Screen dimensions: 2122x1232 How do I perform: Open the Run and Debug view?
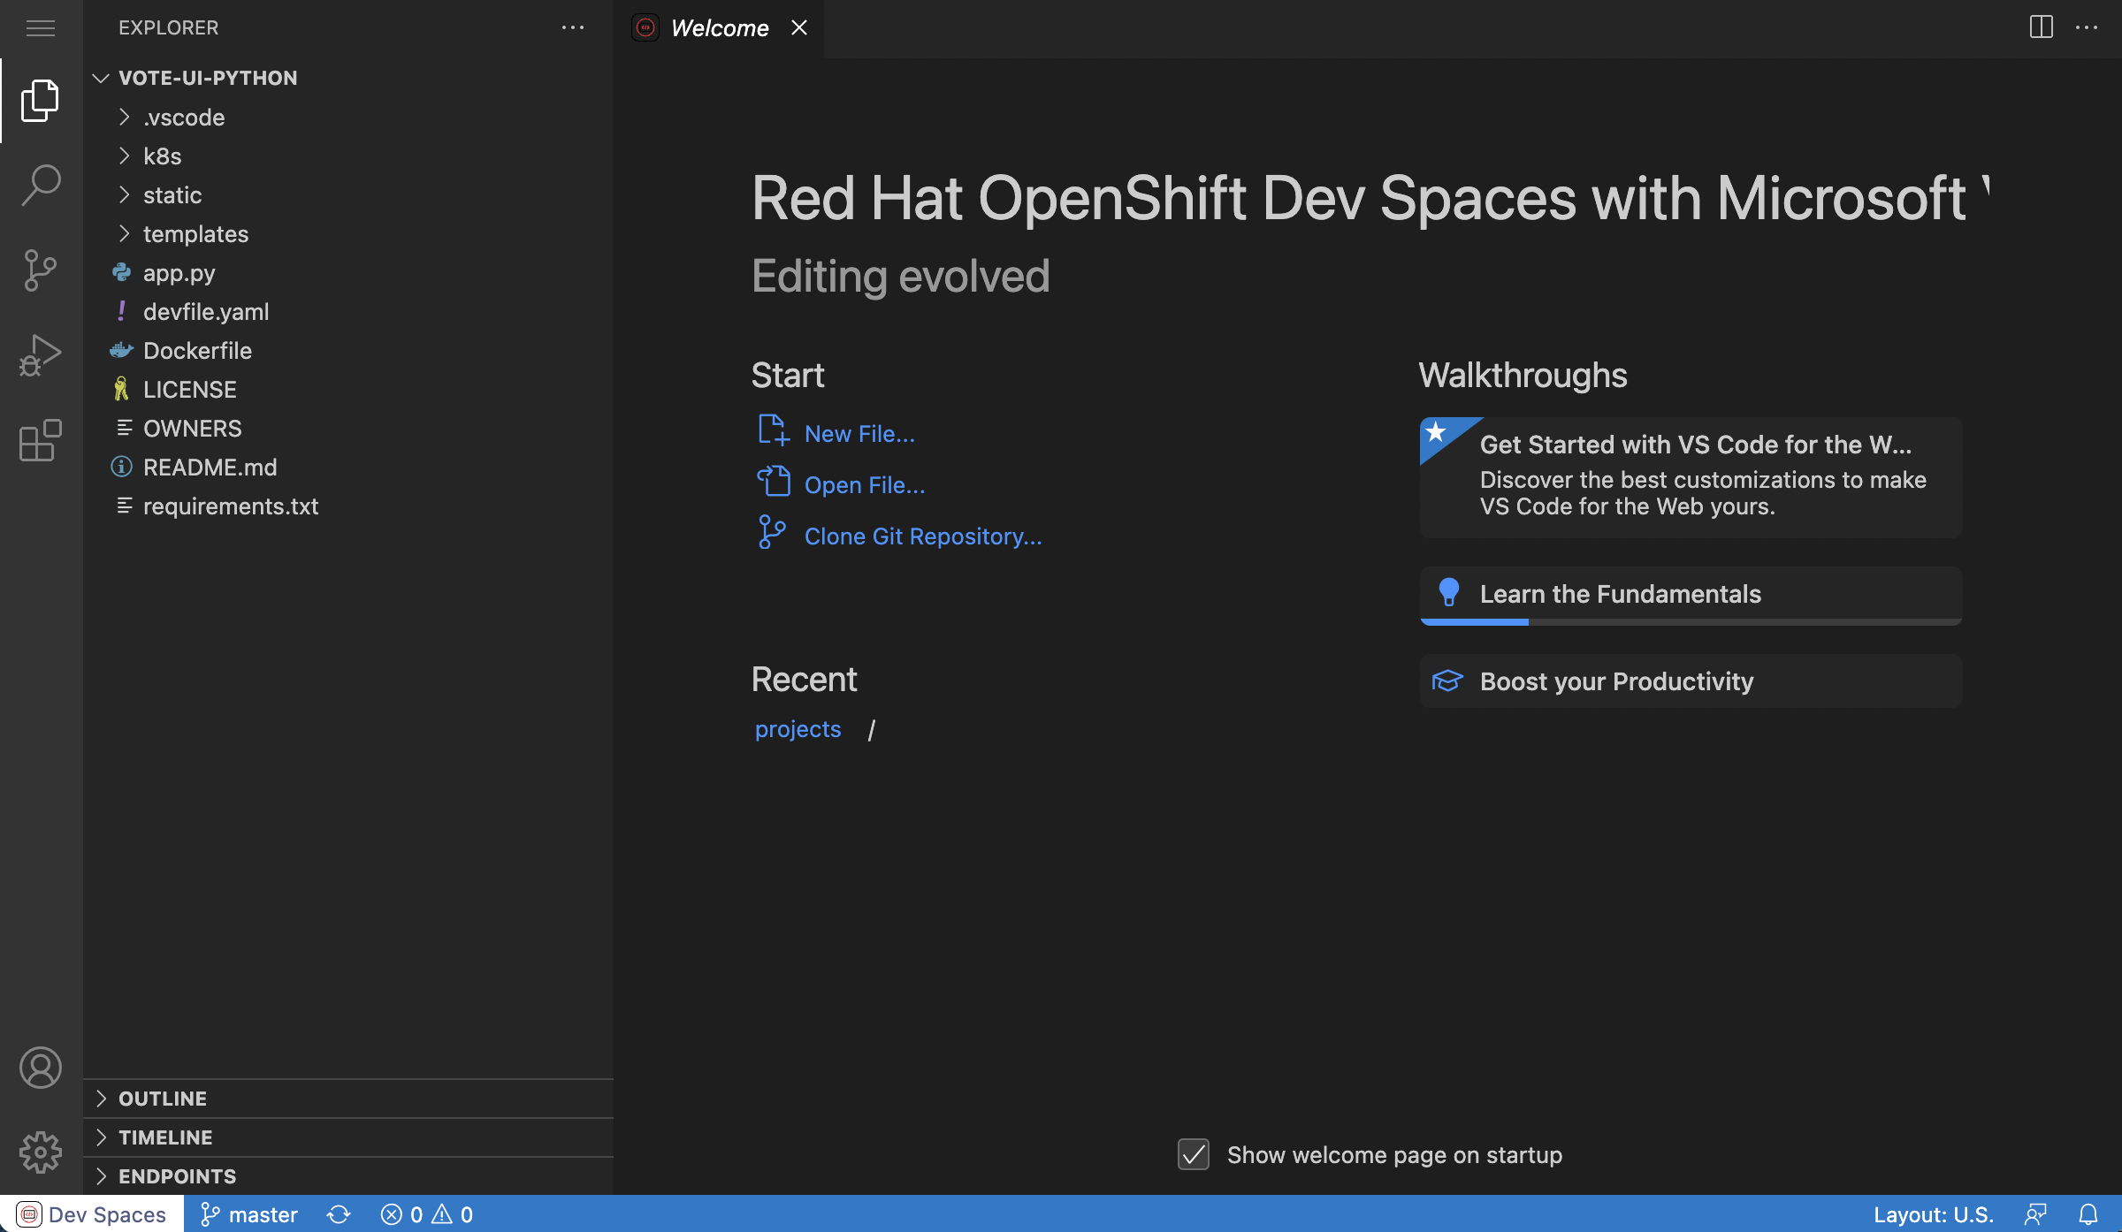41,354
